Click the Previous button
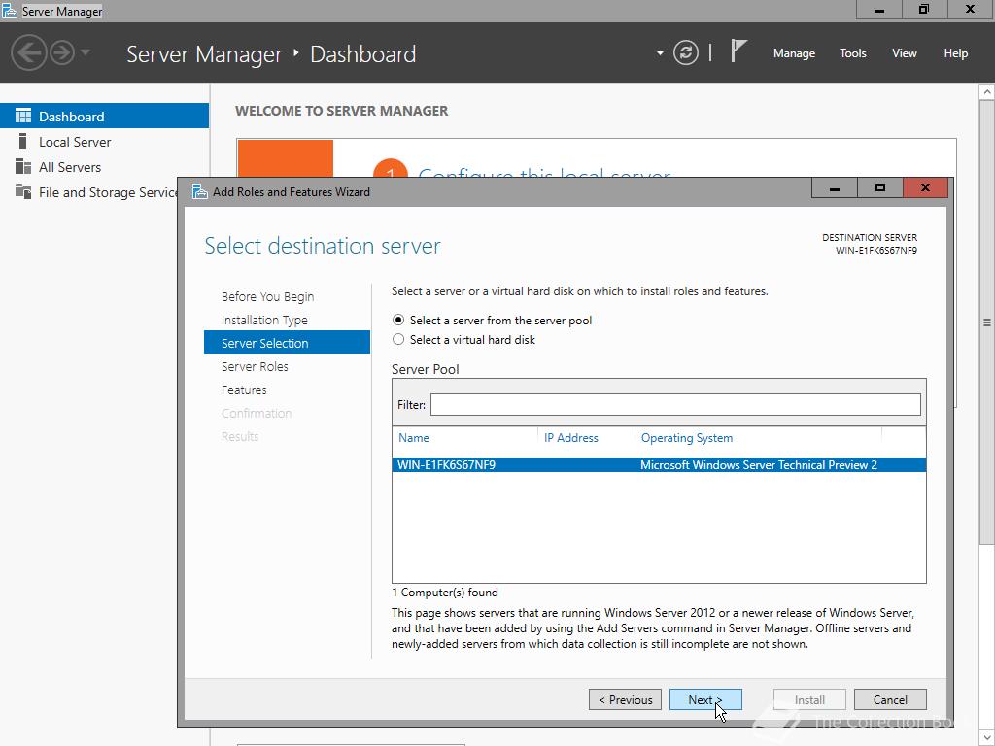 [x=625, y=699]
